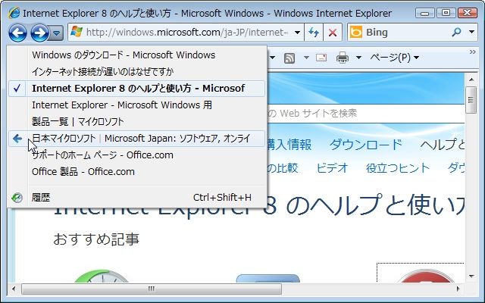The height and width of the screenshot is (303, 485).
Task: Click the vertical scrollbar down arrow
Action: point(471,276)
